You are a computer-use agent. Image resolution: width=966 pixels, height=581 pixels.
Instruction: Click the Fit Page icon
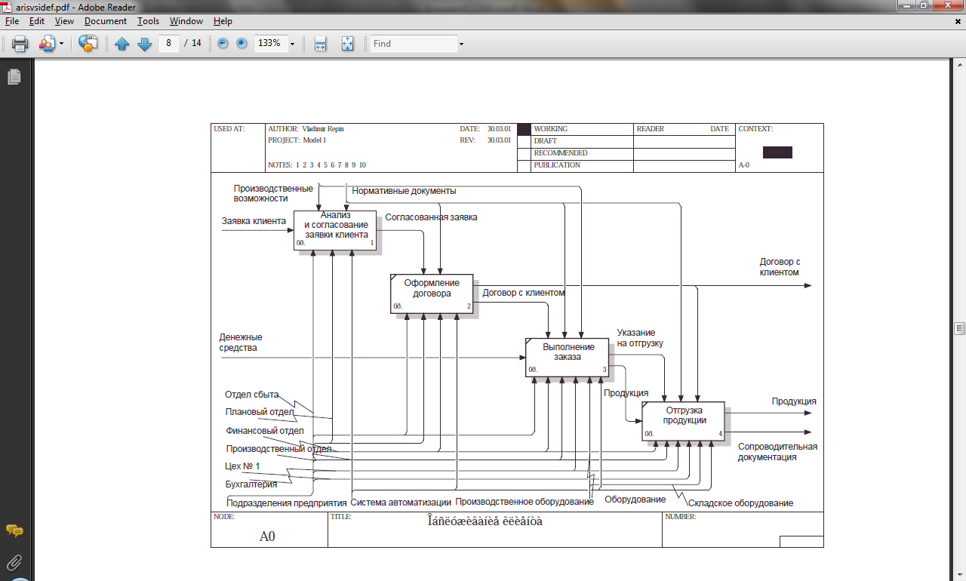[347, 44]
